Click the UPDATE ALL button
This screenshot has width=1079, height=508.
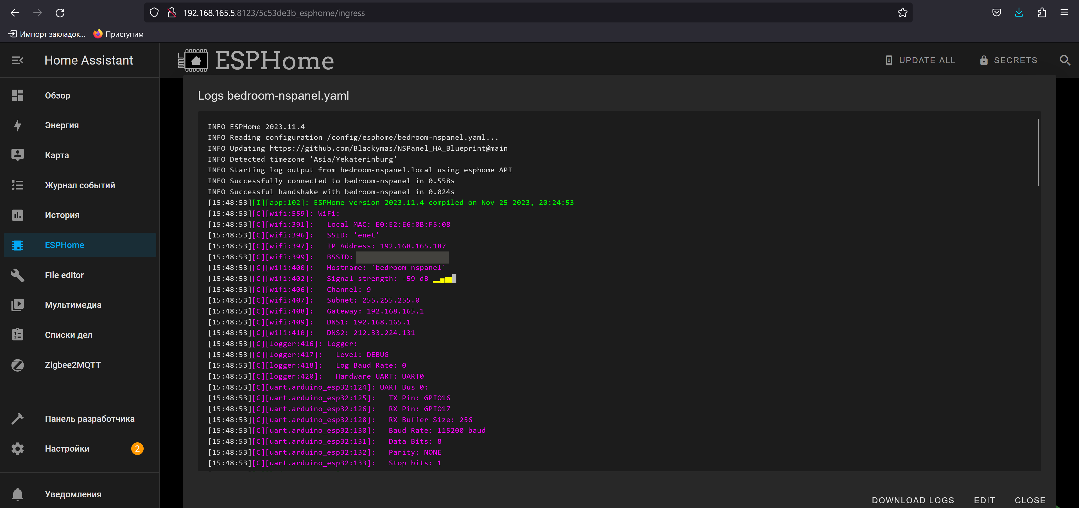click(920, 60)
